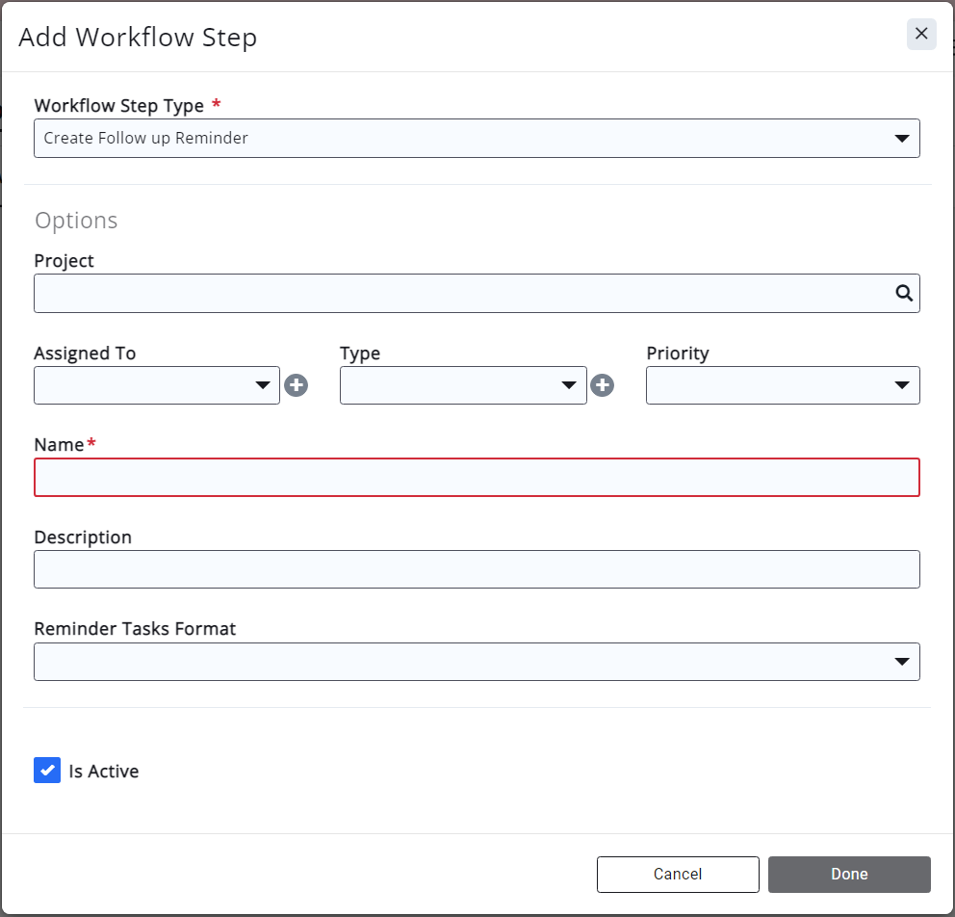Click the Options section heading
The height and width of the screenshot is (917, 955).
(76, 221)
